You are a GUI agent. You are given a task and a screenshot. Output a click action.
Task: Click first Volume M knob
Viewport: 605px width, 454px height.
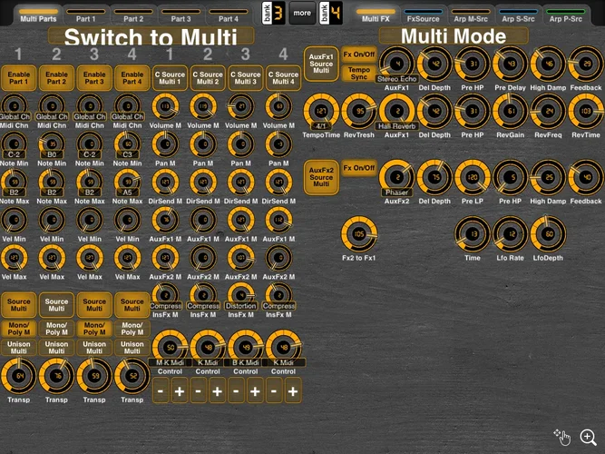pos(165,106)
